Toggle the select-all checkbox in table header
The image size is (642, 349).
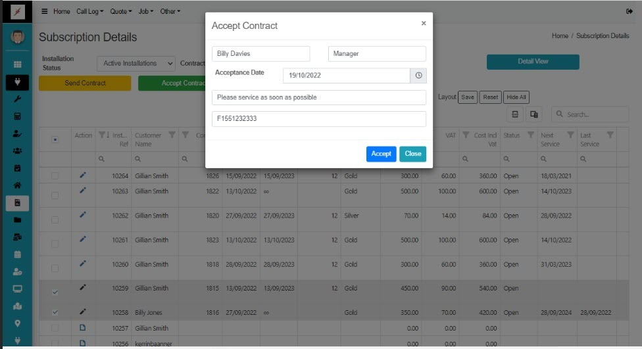(x=55, y=139)
